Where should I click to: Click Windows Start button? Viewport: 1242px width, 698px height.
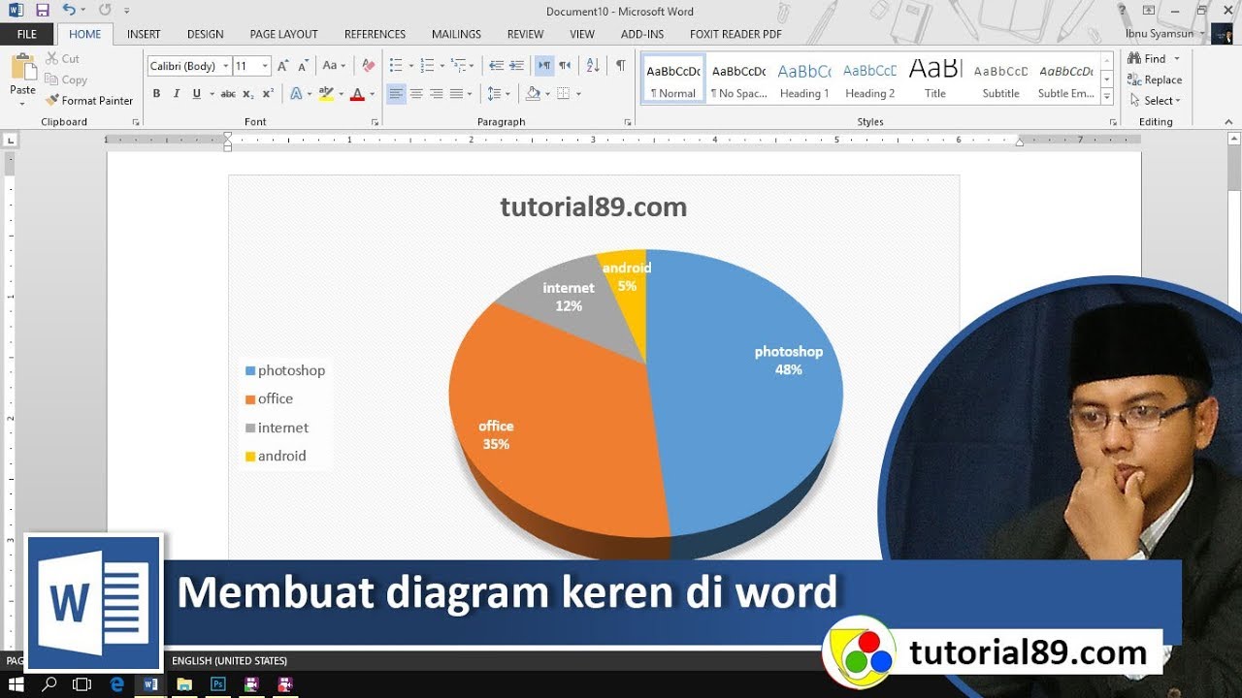16,684
